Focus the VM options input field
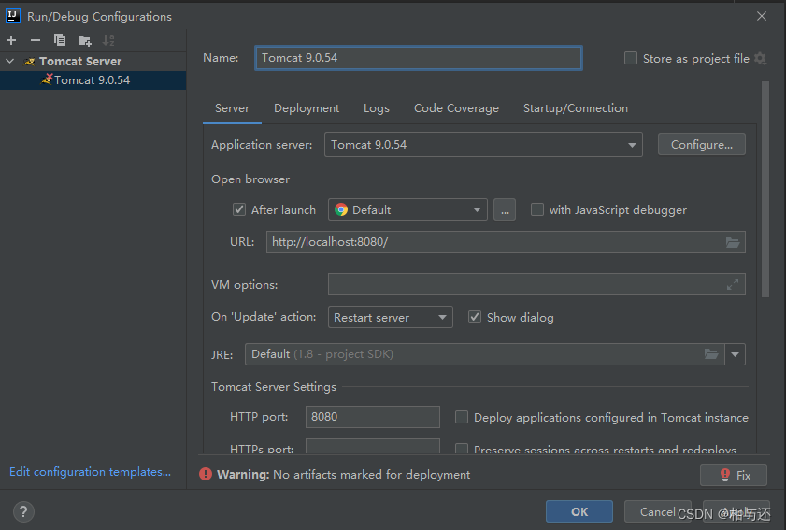Screen dimensions: 786x530 click(x=536, y=284)
